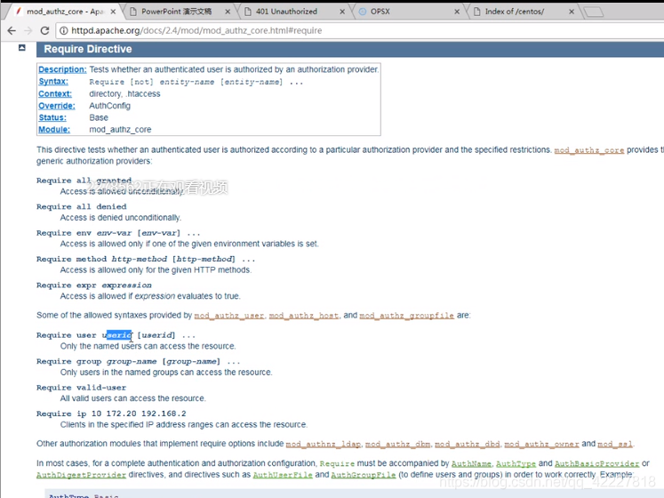Viewport: 664px width, 498px height.
Task: Click the up-arrow icon beside Require Directive
Action: [x=22, y=48]
